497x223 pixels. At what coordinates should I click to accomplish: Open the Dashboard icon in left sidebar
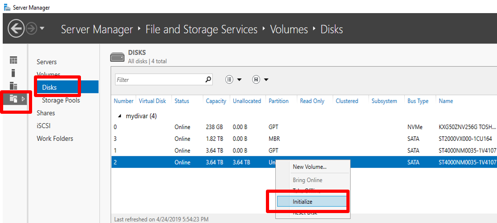point(14,60)
